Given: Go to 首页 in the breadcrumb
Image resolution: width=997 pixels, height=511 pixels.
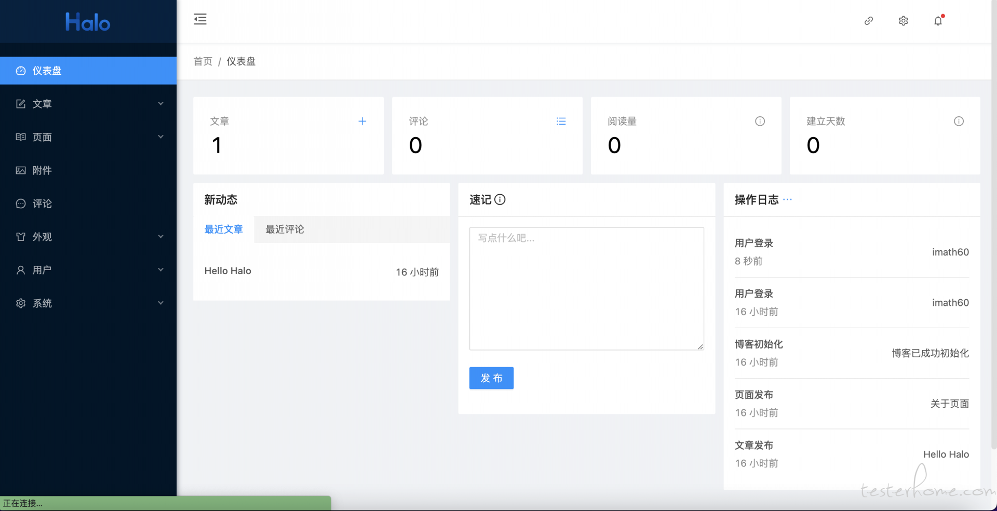Looking at the screenshot, I should [x=203, y=61].
